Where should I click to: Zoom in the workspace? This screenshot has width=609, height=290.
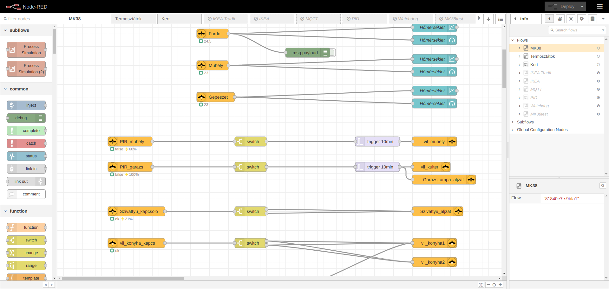coord(500,285)
